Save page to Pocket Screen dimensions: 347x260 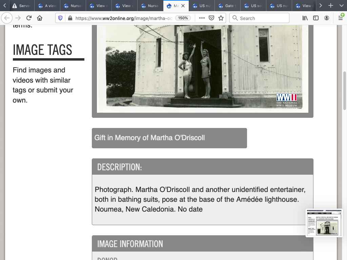point(211,18)
